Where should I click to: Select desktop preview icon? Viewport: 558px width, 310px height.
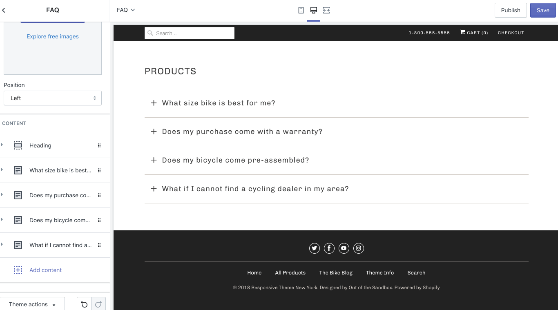pos(314,10)
